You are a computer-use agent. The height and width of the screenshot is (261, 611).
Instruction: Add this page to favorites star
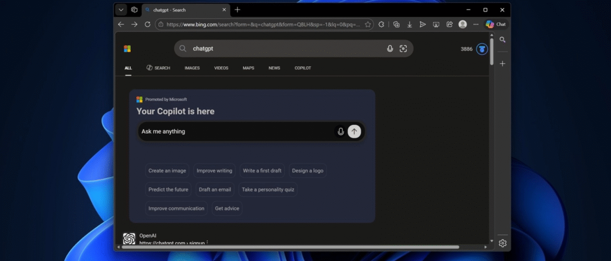coord(368,24)
